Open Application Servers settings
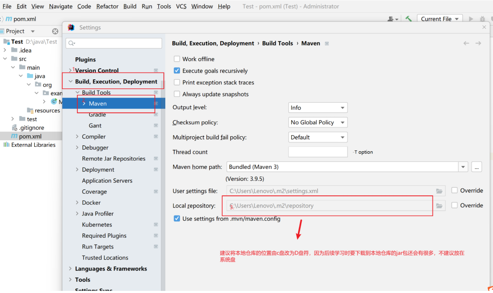493x293 pixels. (x=107, y=181)
